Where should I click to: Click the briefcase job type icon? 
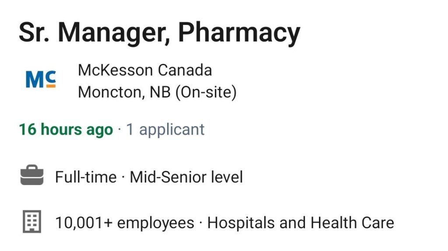point(32,175)
